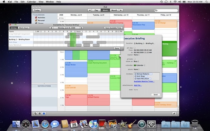210x131 pixels.
Task: Switch to Day view
Action: pyautogui.click(x=96, y=10)
